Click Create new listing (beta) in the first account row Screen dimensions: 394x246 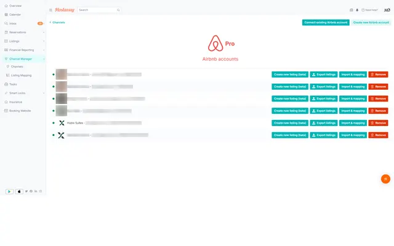tap(290, 74)
